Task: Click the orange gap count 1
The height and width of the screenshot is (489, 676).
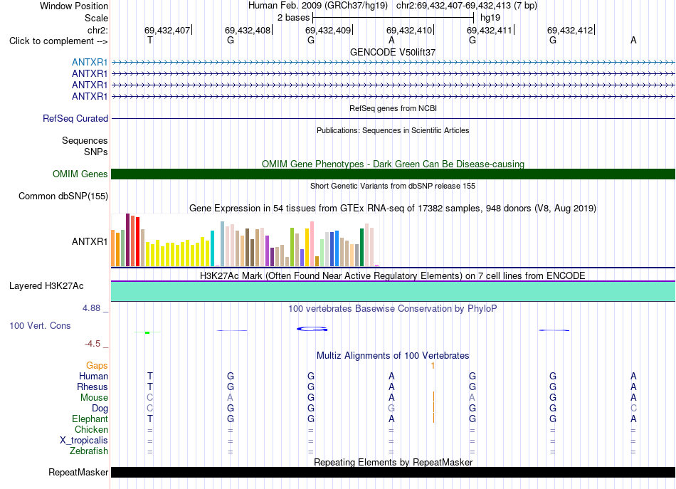Action: 433,366
